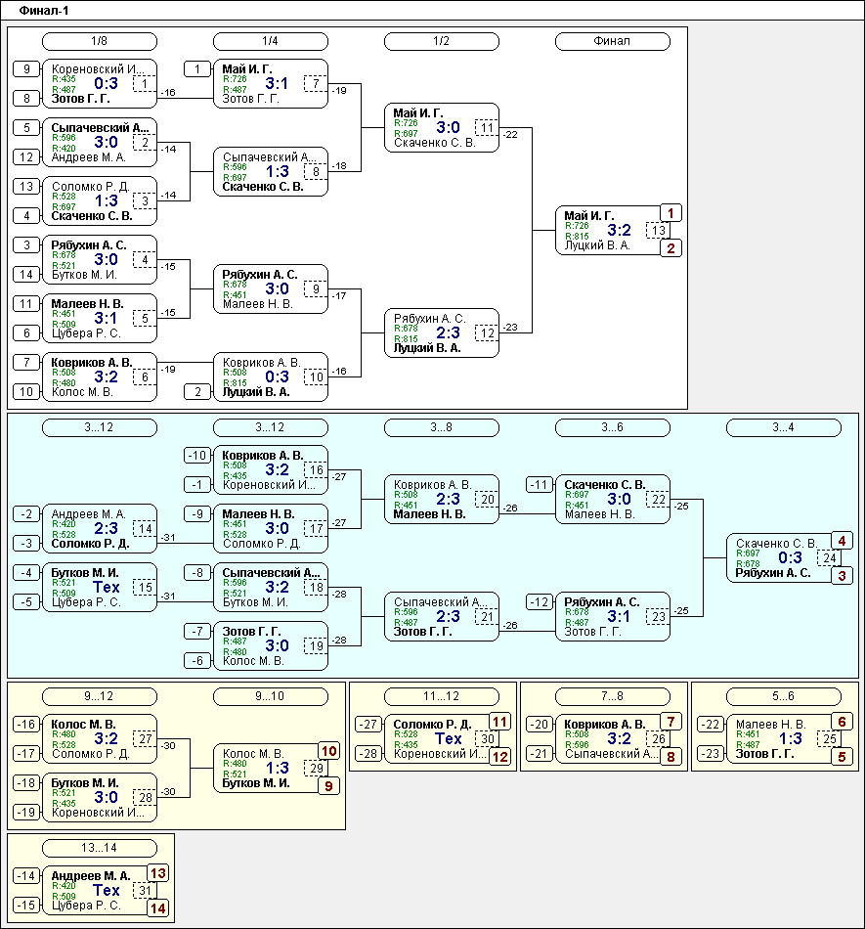Screen dimensions: 865x929
Task: Click Сыпачевский А... name in 1/8 match 2
Action: click(x=100, y=128)
